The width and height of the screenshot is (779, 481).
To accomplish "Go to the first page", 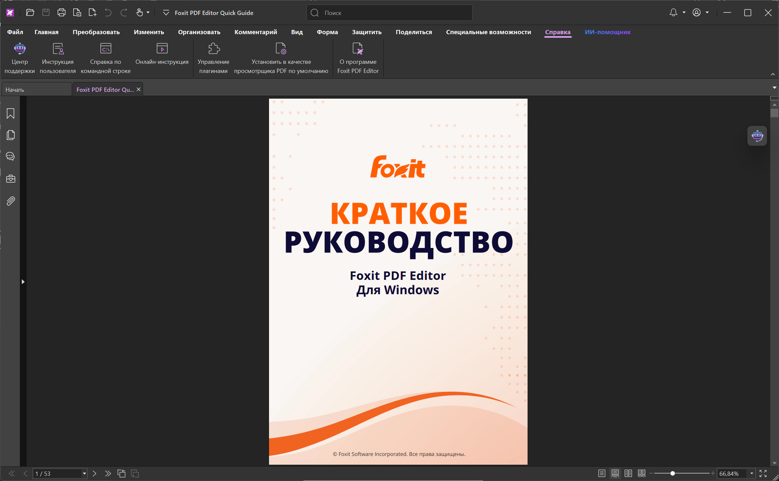I will (12, 474).
